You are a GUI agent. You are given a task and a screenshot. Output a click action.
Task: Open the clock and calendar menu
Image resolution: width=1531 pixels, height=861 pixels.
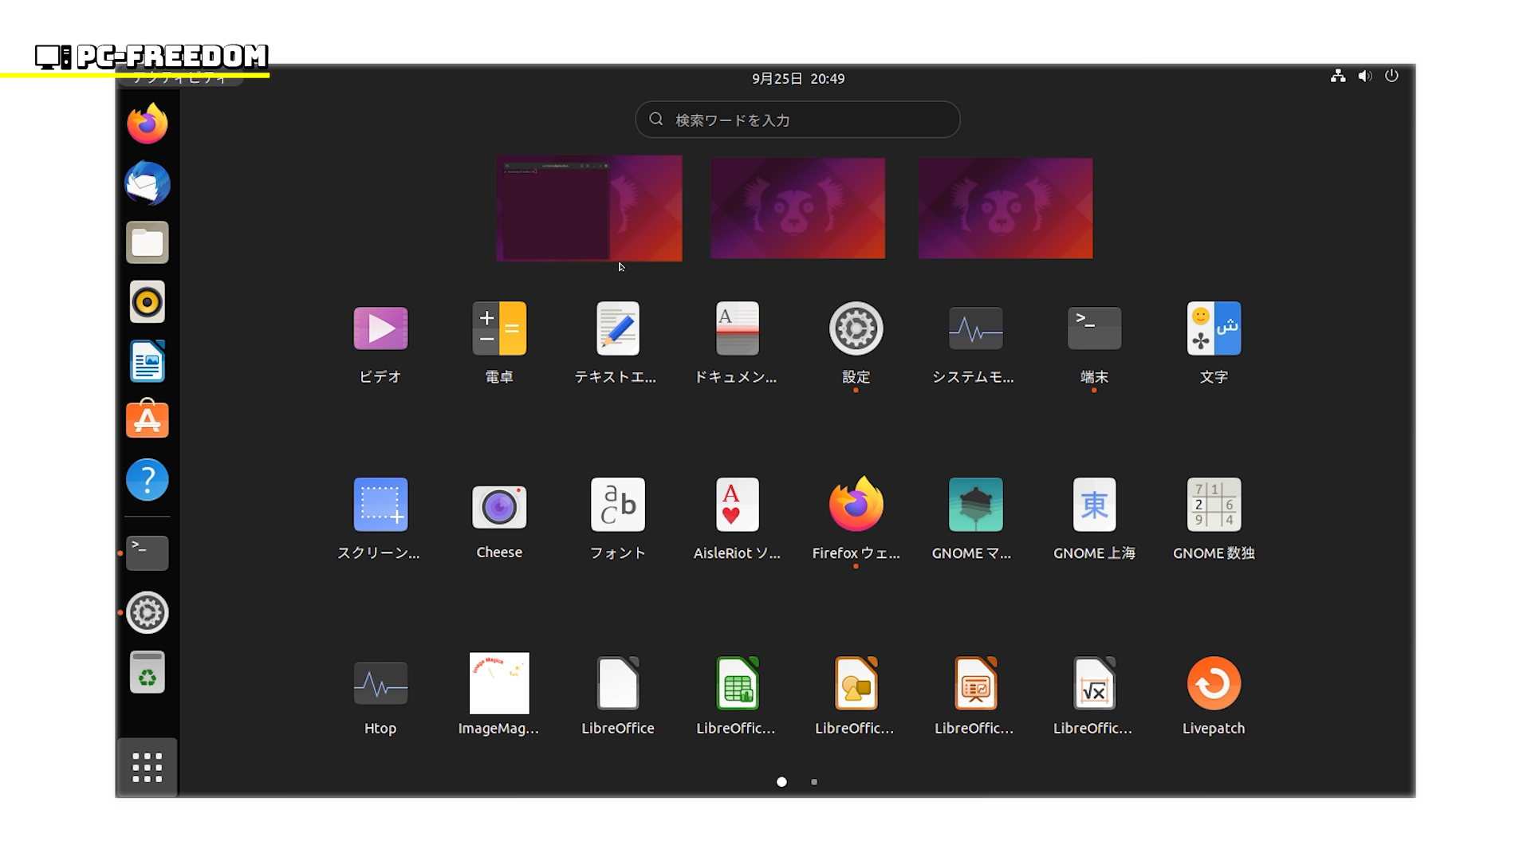pyautogui.click(x=797, y=79)
